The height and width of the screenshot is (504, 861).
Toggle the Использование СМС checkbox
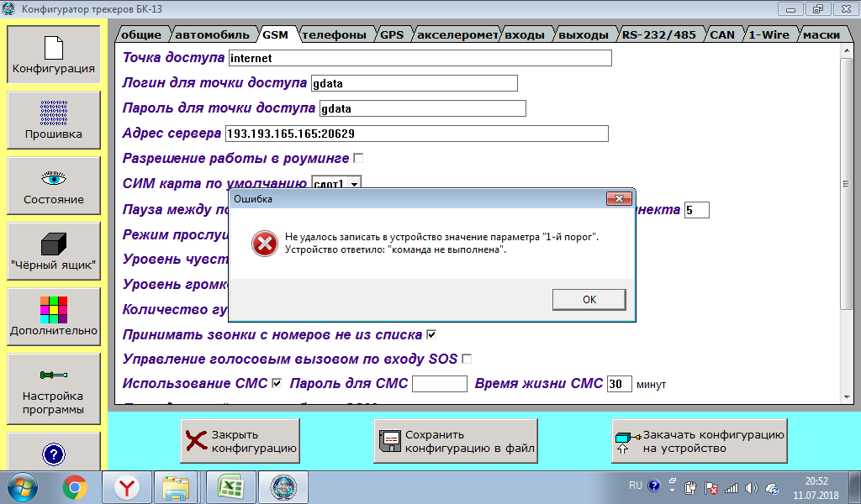(276, 383)
